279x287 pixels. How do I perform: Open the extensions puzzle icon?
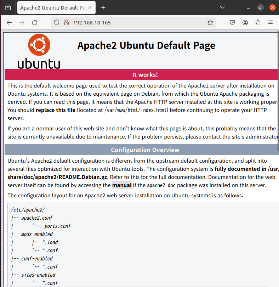click(258, 23)
